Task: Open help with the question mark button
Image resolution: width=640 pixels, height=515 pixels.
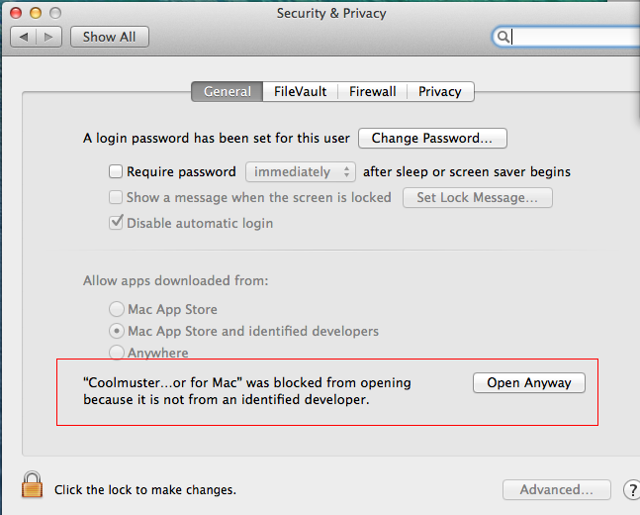Action: tap(632, 489)
